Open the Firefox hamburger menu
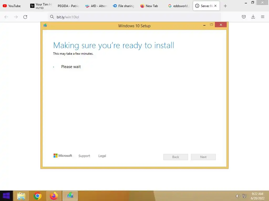 pos(263,17)
